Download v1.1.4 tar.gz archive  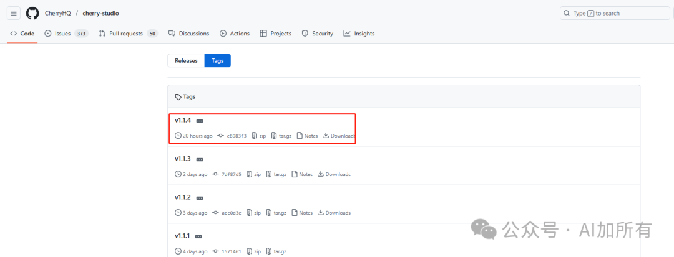coord(281,136)
